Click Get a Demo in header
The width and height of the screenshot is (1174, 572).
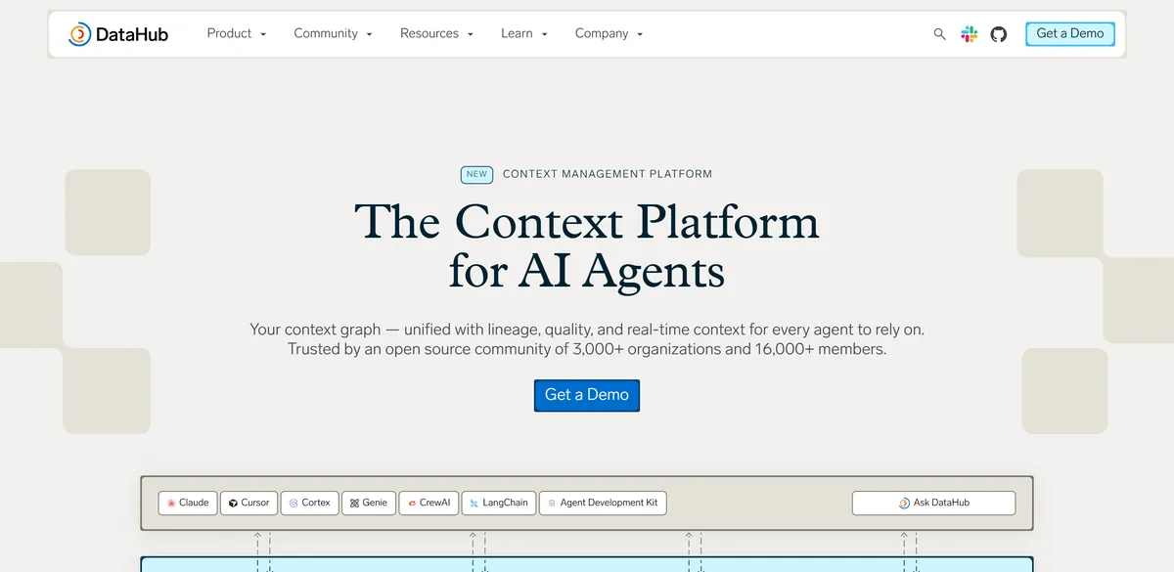(1070, 33)
